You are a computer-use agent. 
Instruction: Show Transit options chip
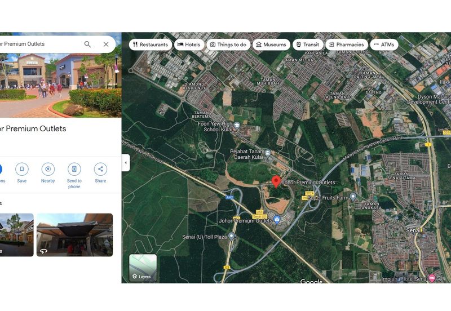(308, 45)
